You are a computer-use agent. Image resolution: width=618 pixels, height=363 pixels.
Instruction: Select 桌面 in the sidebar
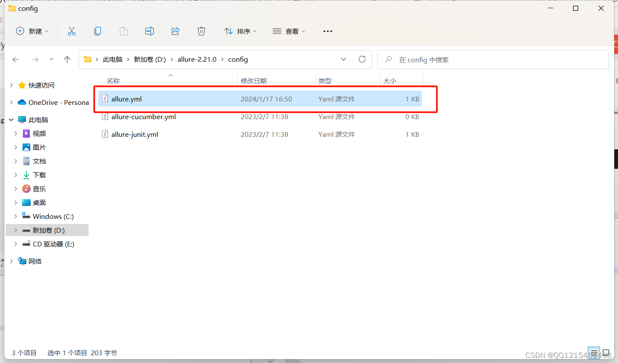point(39,202)
